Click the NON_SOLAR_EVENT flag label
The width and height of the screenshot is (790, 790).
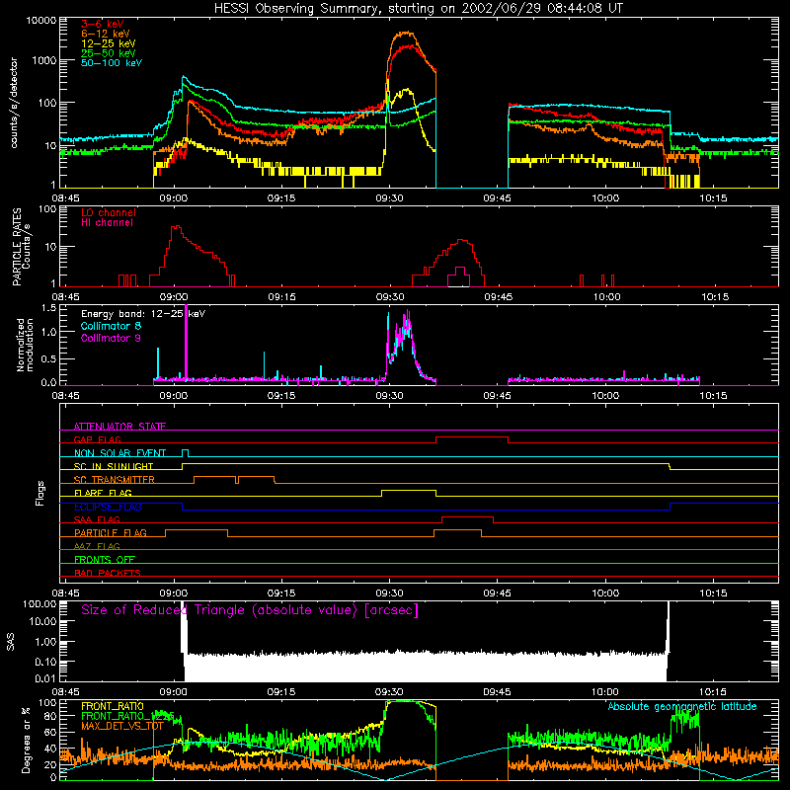coord(119,453)
